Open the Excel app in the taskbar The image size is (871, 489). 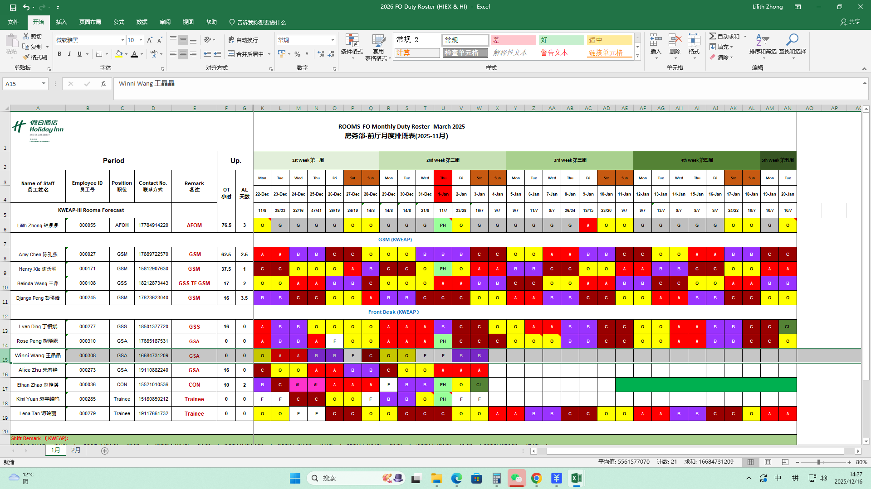coord(576,478)
